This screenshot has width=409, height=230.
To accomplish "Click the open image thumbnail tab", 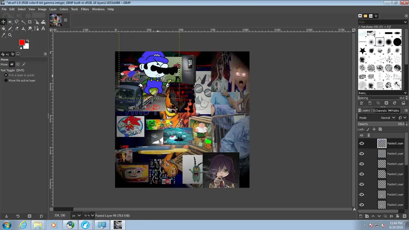I will 56,20.
